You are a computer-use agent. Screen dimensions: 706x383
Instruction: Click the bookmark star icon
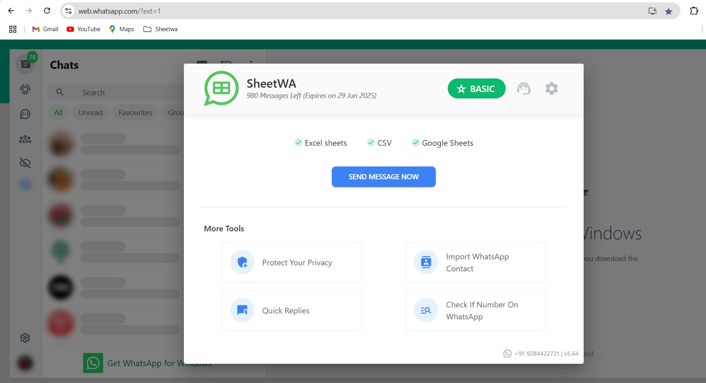coord(669,11)
